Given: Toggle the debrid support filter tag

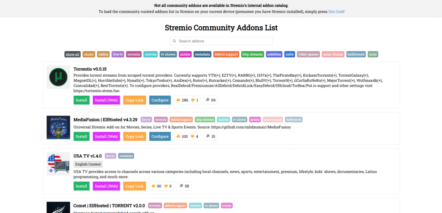Looking at the screenshot, I should pyautogui.click(x=226, y=54).
